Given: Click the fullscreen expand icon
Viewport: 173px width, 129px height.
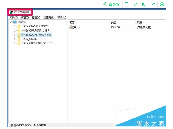Looking at the screenshot, I should pos(136,5).
